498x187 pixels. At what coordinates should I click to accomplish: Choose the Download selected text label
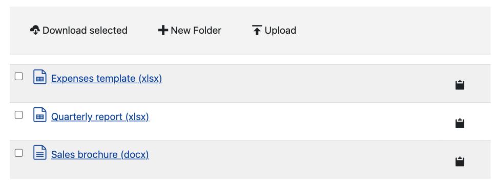85,31
